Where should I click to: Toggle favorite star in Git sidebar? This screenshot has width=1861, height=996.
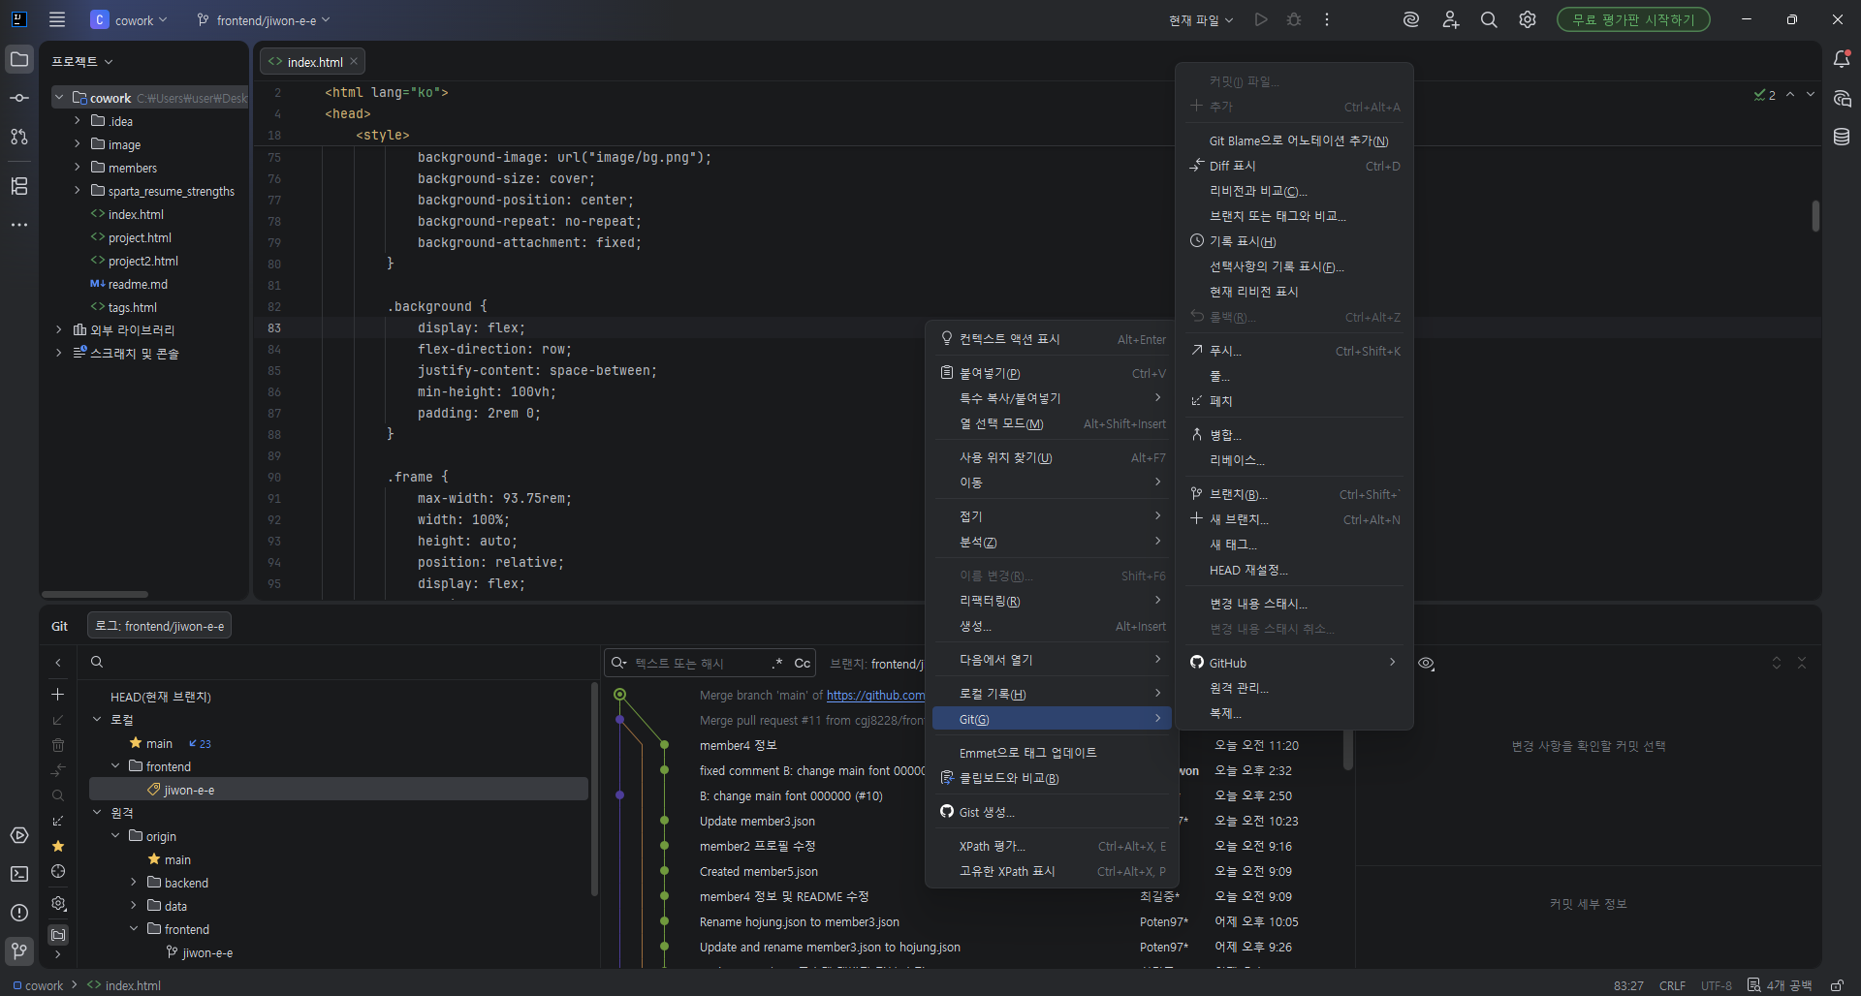coord(58,846)
